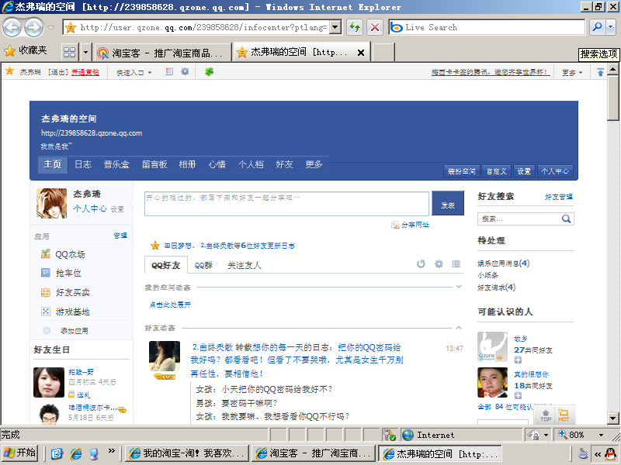
Task: Open feed settings gear next to 关注友人 tab
Action: tap(439, 263)
